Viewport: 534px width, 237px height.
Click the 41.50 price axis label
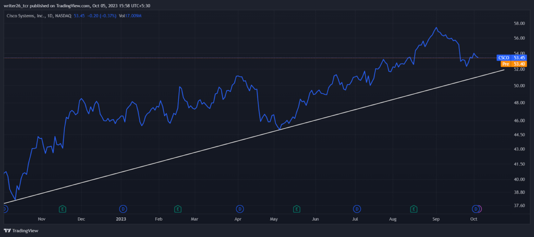[519, 164]
